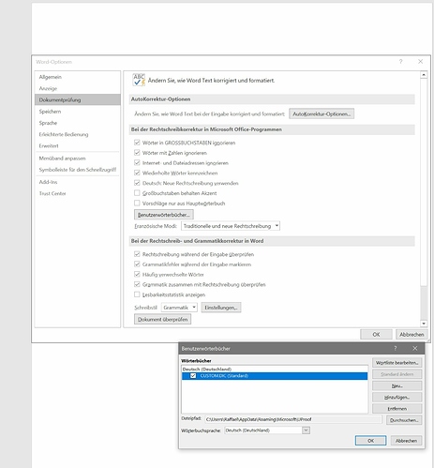Image resolution: width=434 pixels, height=468 pixels.
Task: Click the Dateipfad field
Action: (x=293, y=419)
